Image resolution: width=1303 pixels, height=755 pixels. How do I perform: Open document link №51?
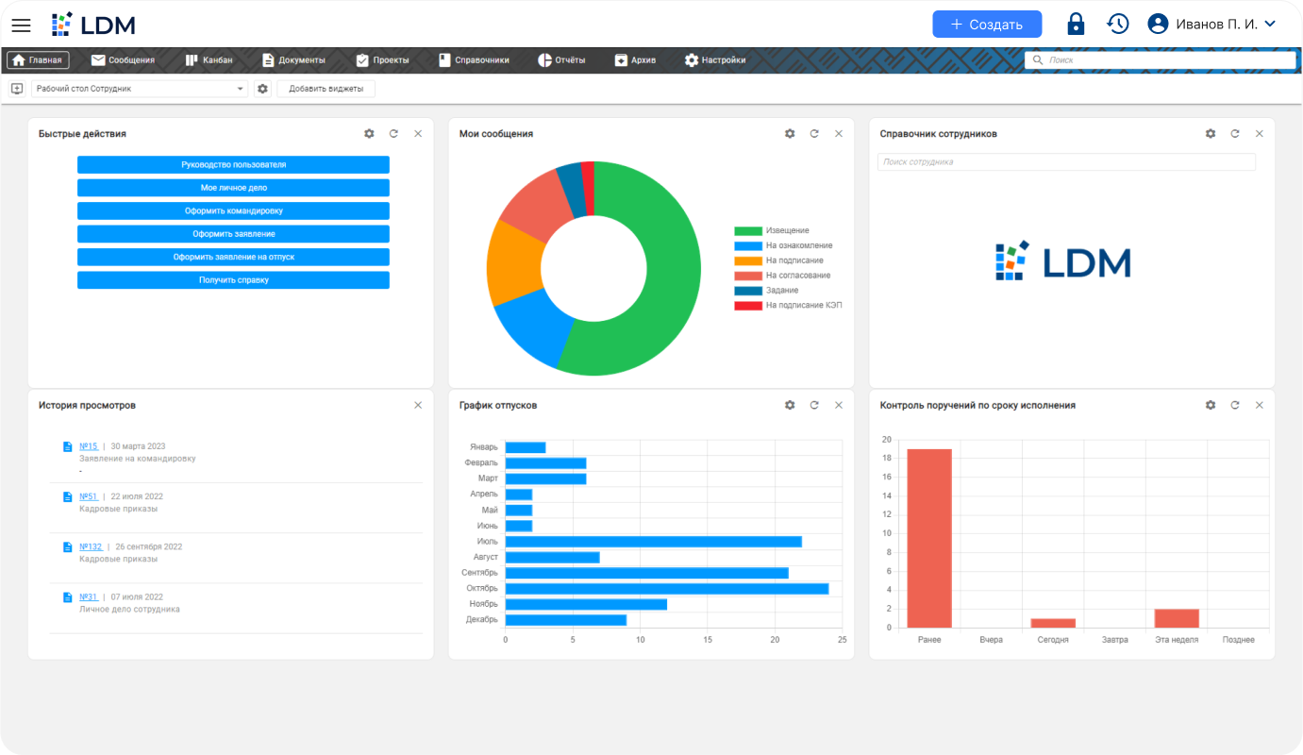pos(89,496)
